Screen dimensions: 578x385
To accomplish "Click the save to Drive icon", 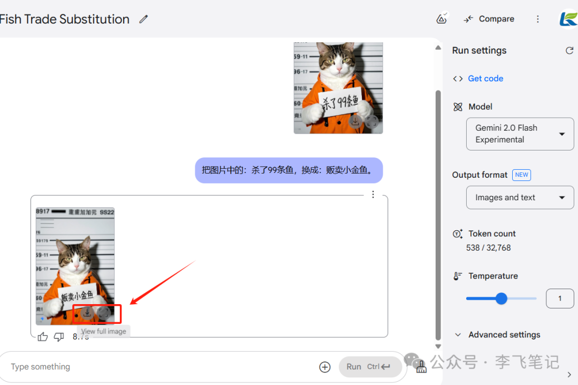I will click(x=442, y=18).
